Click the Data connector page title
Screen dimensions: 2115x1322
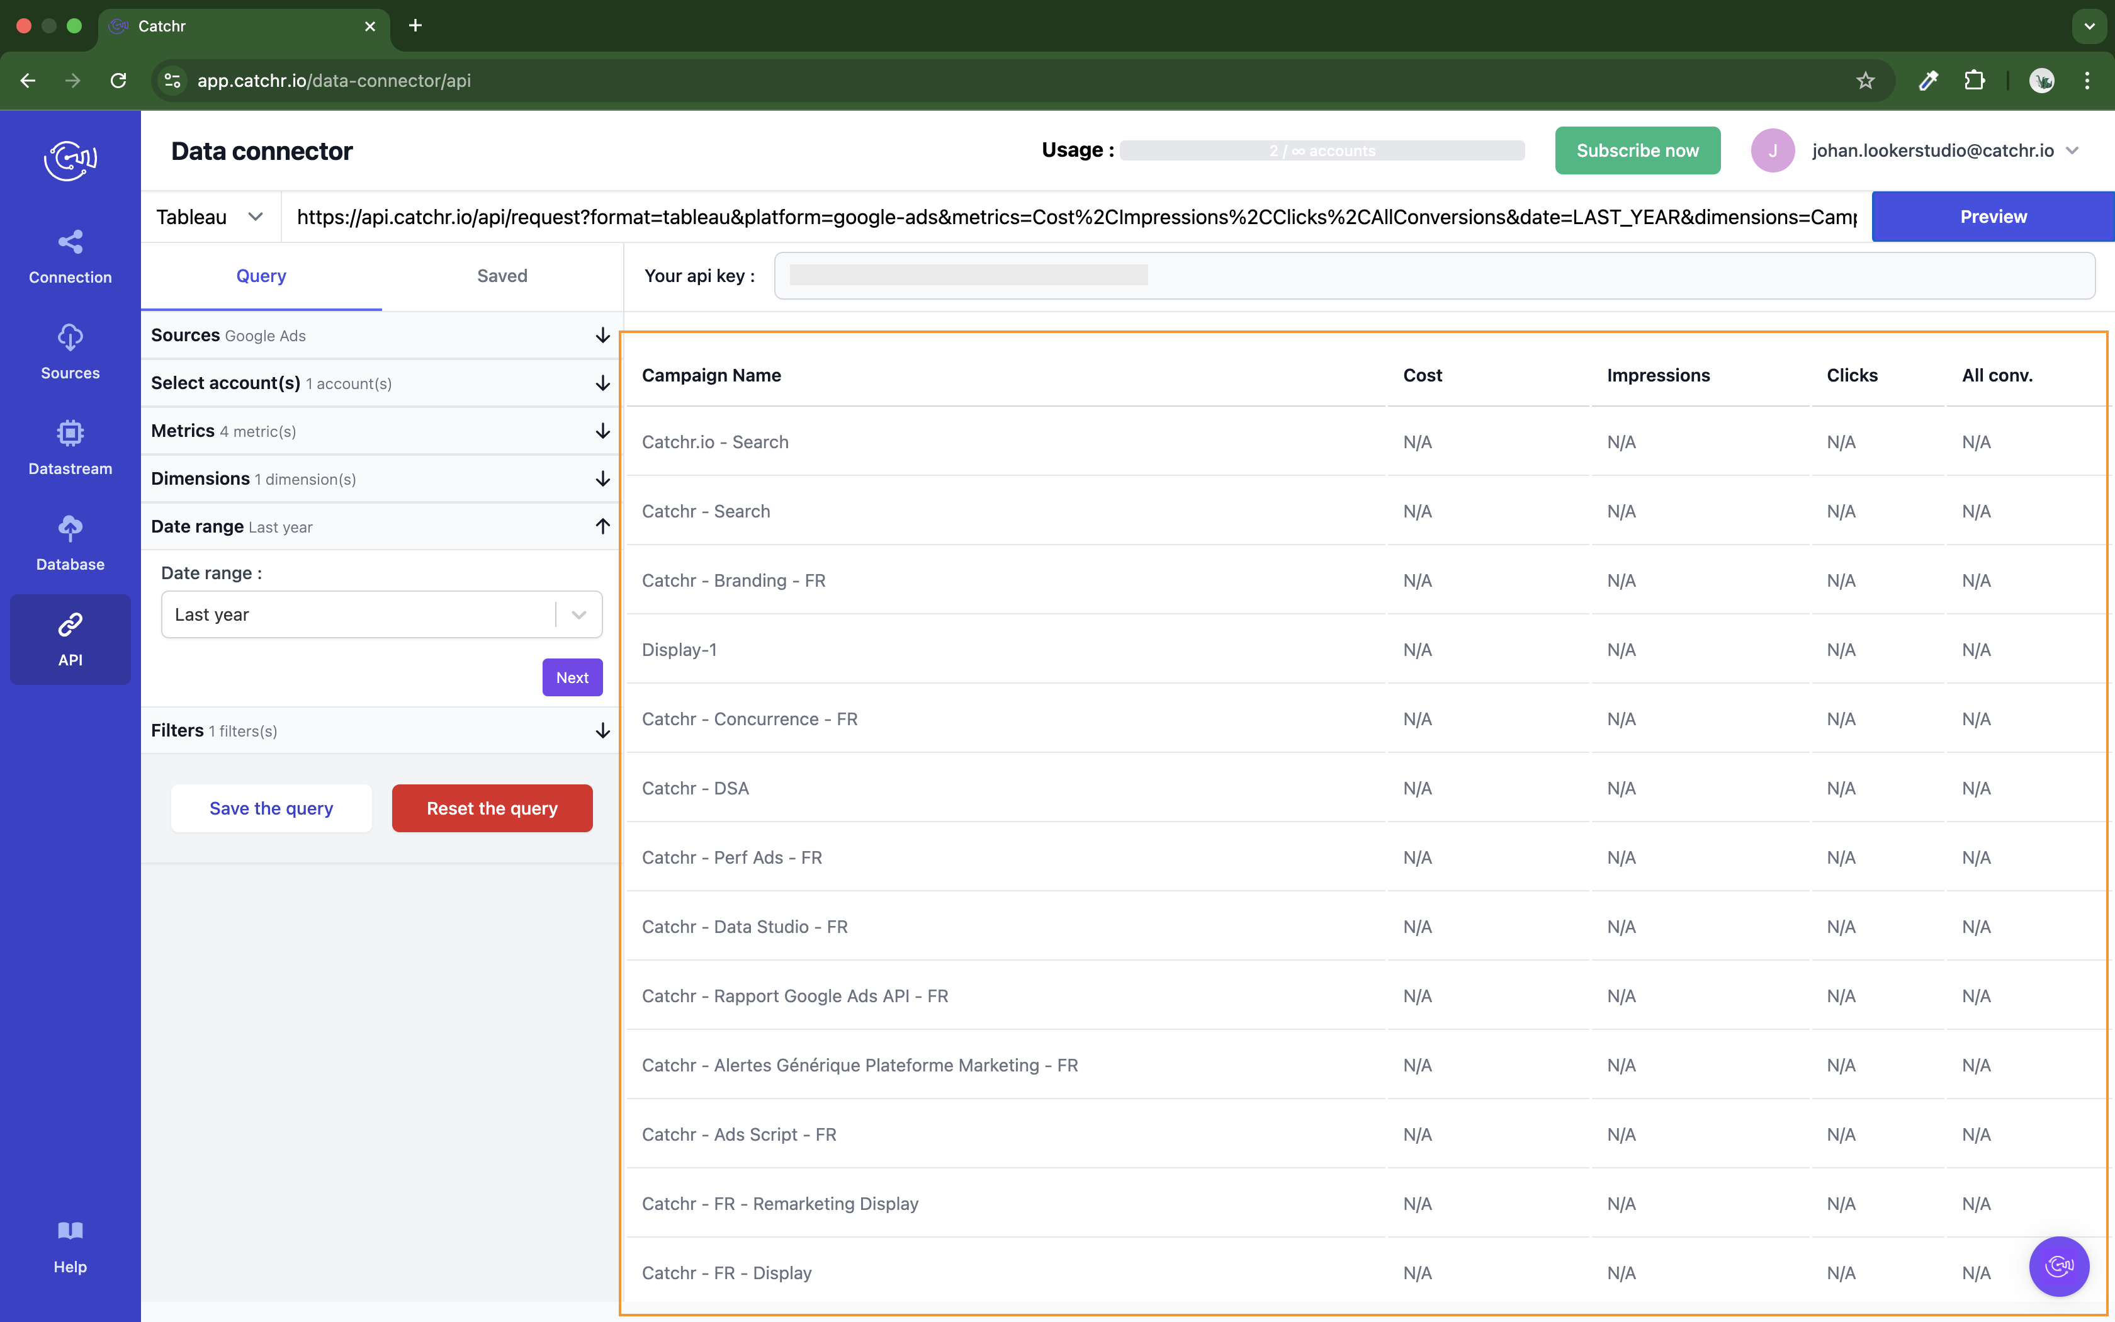click(x=261, y=150)
